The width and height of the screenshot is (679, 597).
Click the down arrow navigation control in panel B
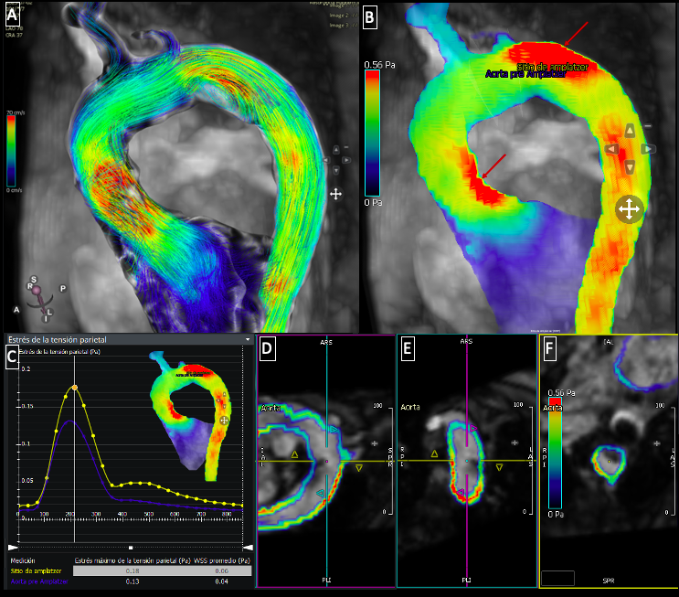pos(629,166)
